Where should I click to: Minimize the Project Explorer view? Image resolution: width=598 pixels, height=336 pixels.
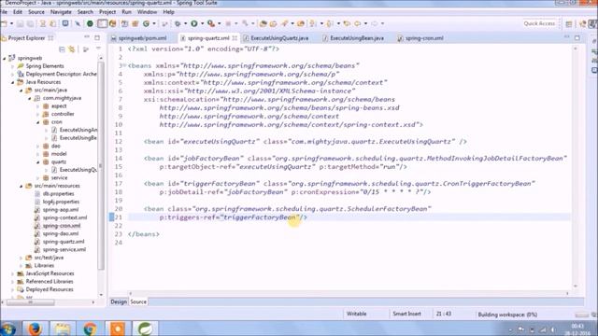[x=87, y=37]
